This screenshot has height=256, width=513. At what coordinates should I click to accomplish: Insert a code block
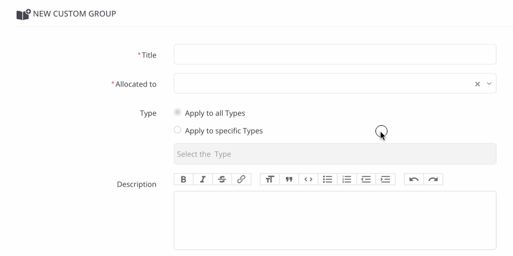[308, 179]
